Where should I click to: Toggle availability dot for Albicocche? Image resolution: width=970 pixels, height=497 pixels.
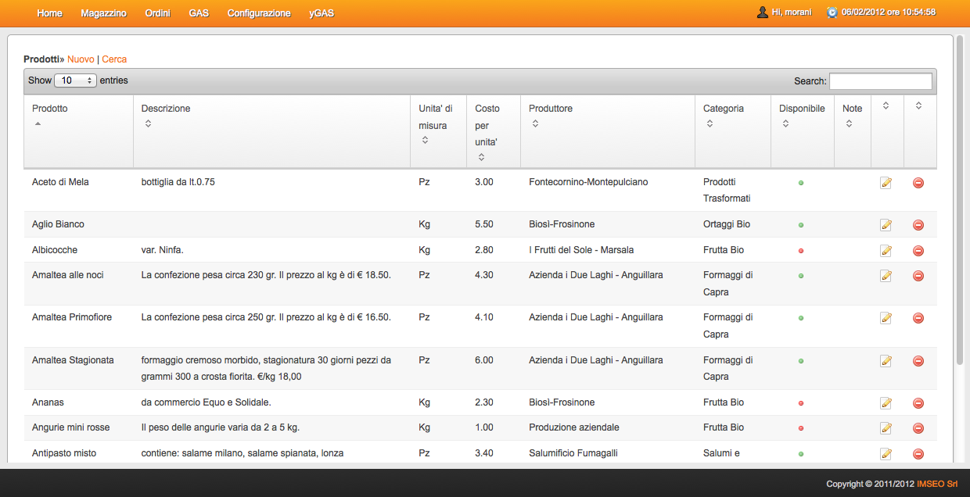coord(801,251)
